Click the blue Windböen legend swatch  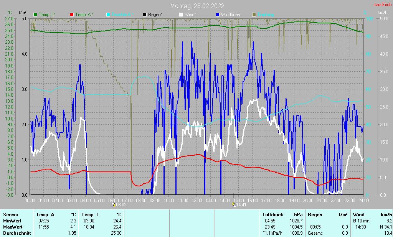[217, 15]
